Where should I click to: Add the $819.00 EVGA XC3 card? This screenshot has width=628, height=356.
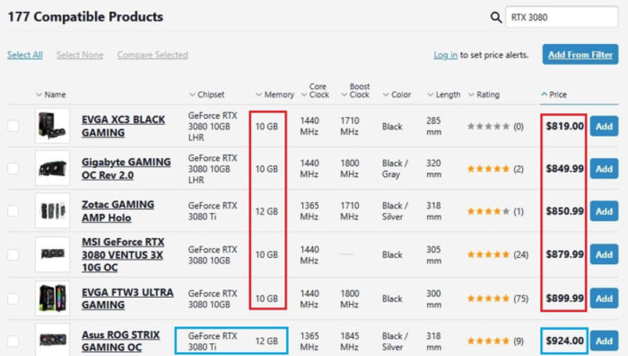point(604,127)
